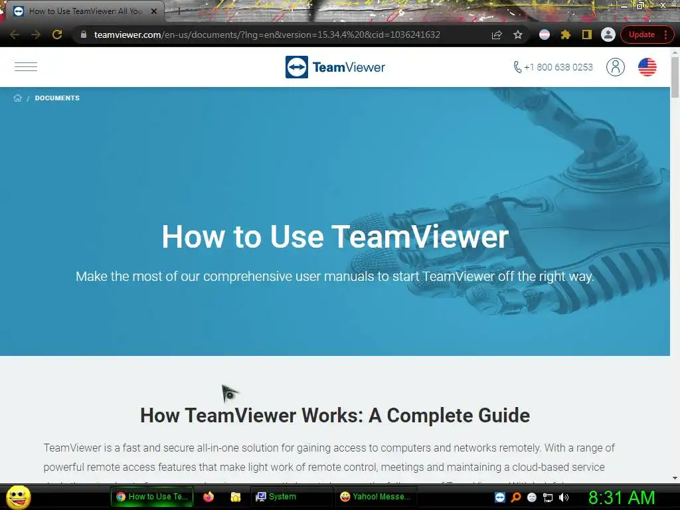Screen dimensions: 680x510
Task: Toggle the browser side panel
Action: [587, 35]
